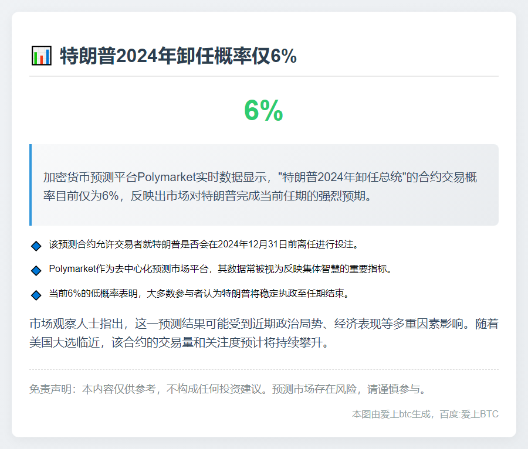This screenshot has width=528, height=449.
Task: Click the blue bar in the chart icon
Action: tap(48, 56)
